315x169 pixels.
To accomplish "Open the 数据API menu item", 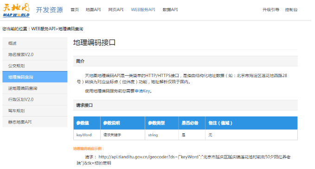I will click(x=170, y=10).
